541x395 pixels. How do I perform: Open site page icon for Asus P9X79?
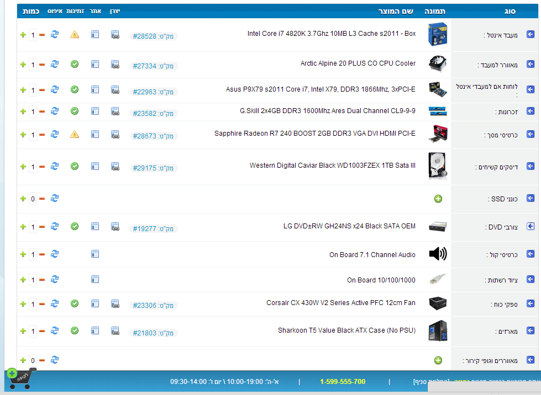[95, 89]
